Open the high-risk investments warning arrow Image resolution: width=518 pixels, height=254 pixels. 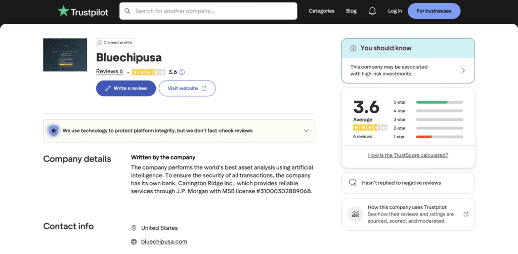click(x=463, y=70)
